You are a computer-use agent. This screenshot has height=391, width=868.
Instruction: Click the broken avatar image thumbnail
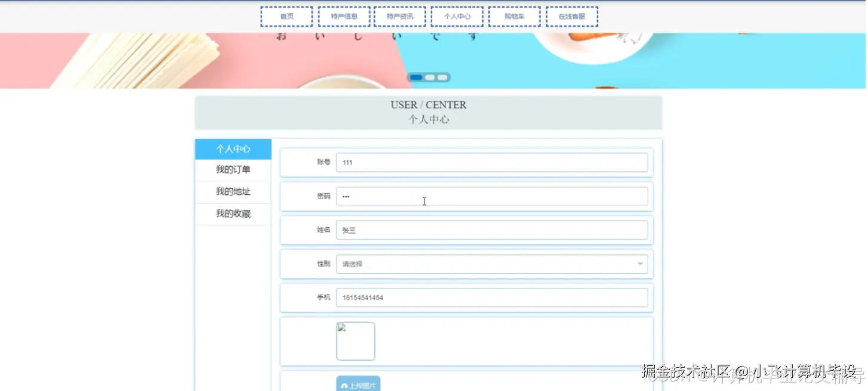pos(356,342)
